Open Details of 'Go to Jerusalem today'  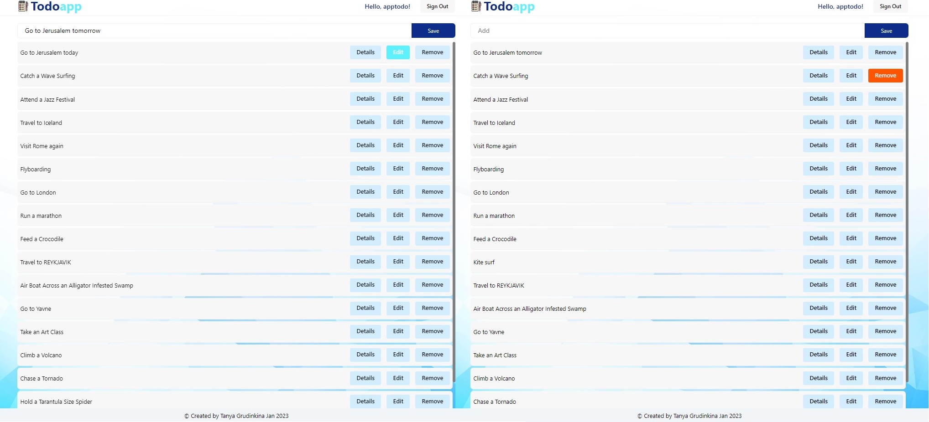[365, 52]
